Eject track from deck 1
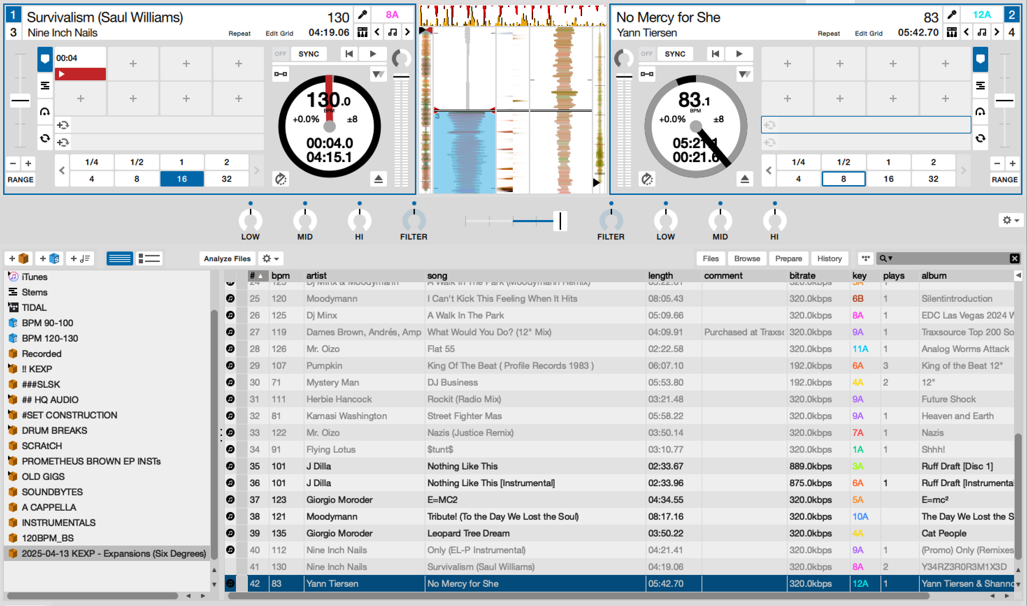 [379, 179]
